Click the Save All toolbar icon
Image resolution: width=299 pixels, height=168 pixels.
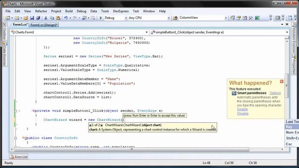coord(38,18)
